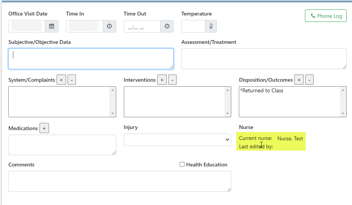Click the Temperature thermometer icon
The image size is (352, 205).
click(x=211, y=26)
